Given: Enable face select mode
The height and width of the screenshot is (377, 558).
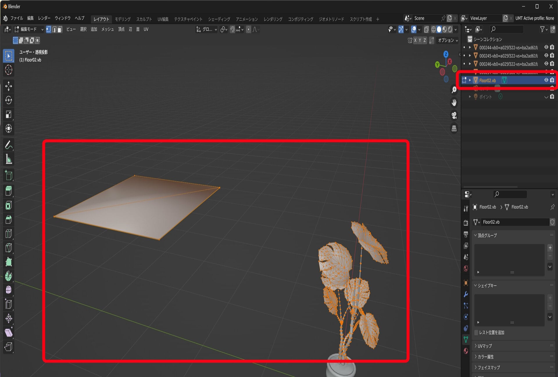Looking at the screenshot, I should [60, 29].
